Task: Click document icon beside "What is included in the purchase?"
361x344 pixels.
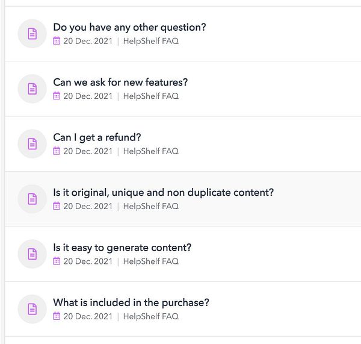Action: (x=32, y=309)
